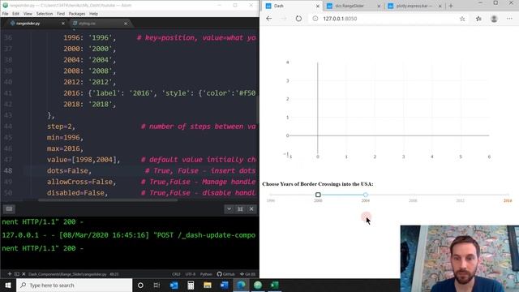Viewport: 519px width, 292px height.
Task: Click the site info icon beside 127.0.0.1
Action: pos(315,19)
